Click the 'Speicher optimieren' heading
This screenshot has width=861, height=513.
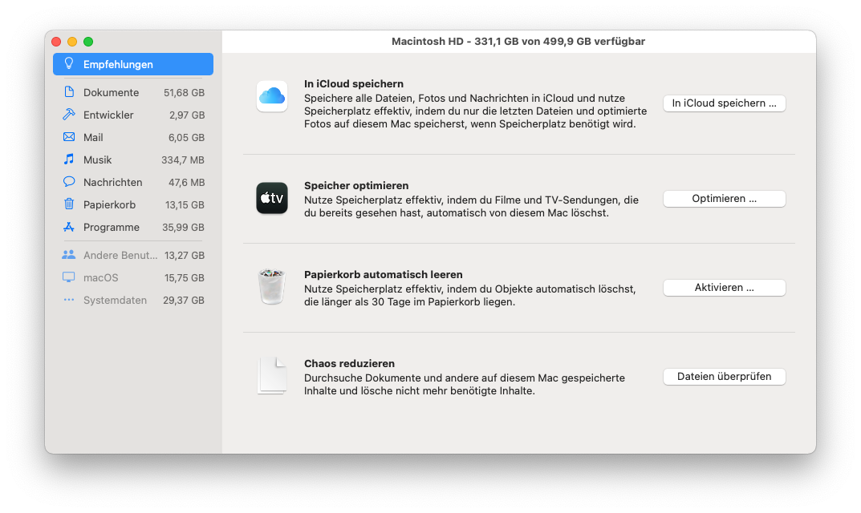(x=356, y=185)
